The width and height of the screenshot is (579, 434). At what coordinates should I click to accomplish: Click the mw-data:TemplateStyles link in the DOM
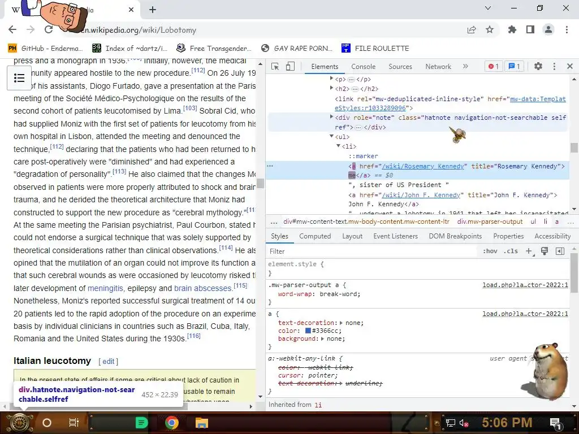click(x=450, y=104)
